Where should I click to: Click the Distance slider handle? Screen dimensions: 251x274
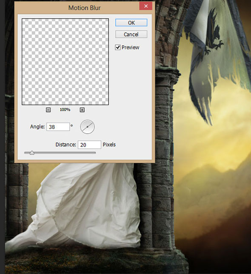click(32, 153)
